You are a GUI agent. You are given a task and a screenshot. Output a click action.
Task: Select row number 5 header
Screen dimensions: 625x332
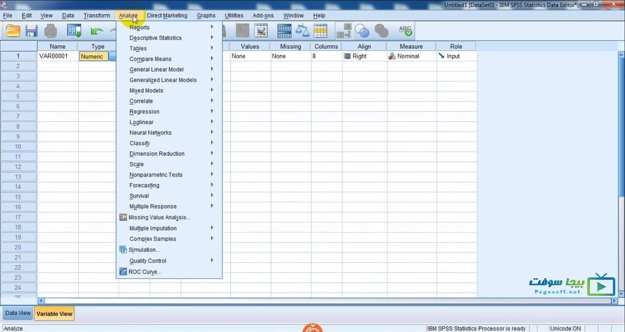click(18, 96)
